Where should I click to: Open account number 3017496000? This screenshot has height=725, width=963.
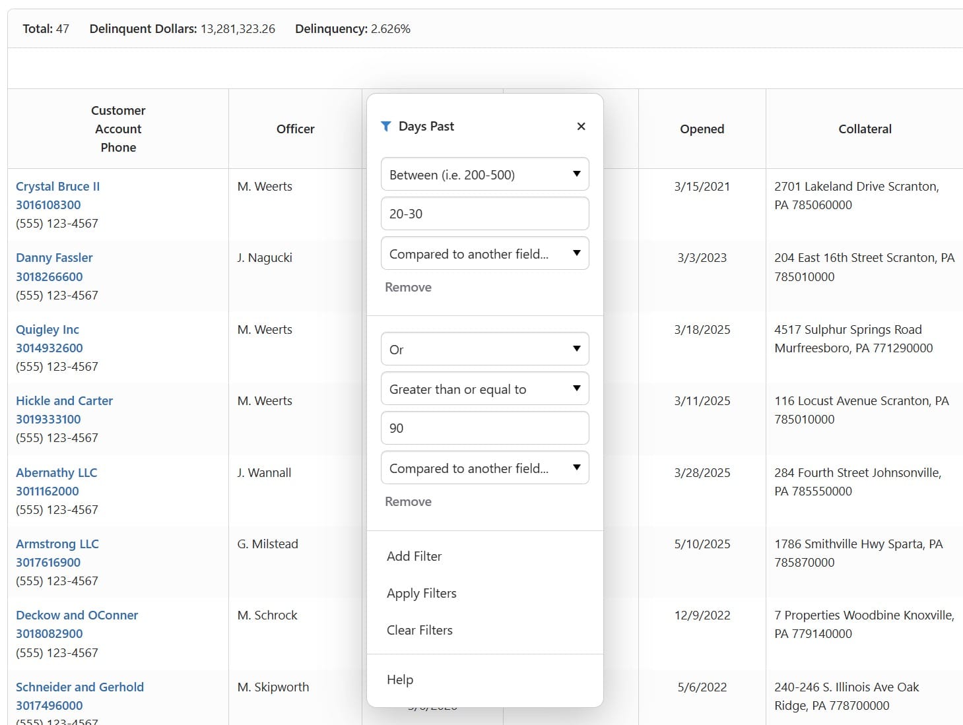(50, 705)
